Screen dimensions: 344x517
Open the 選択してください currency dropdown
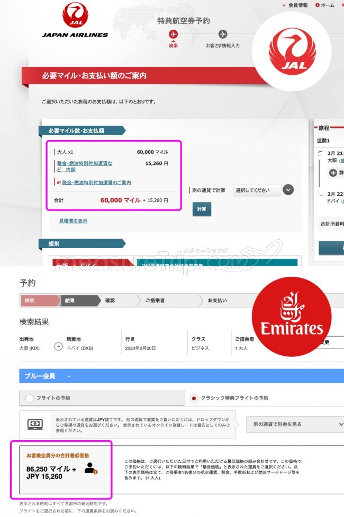click(x=257, y=190)
